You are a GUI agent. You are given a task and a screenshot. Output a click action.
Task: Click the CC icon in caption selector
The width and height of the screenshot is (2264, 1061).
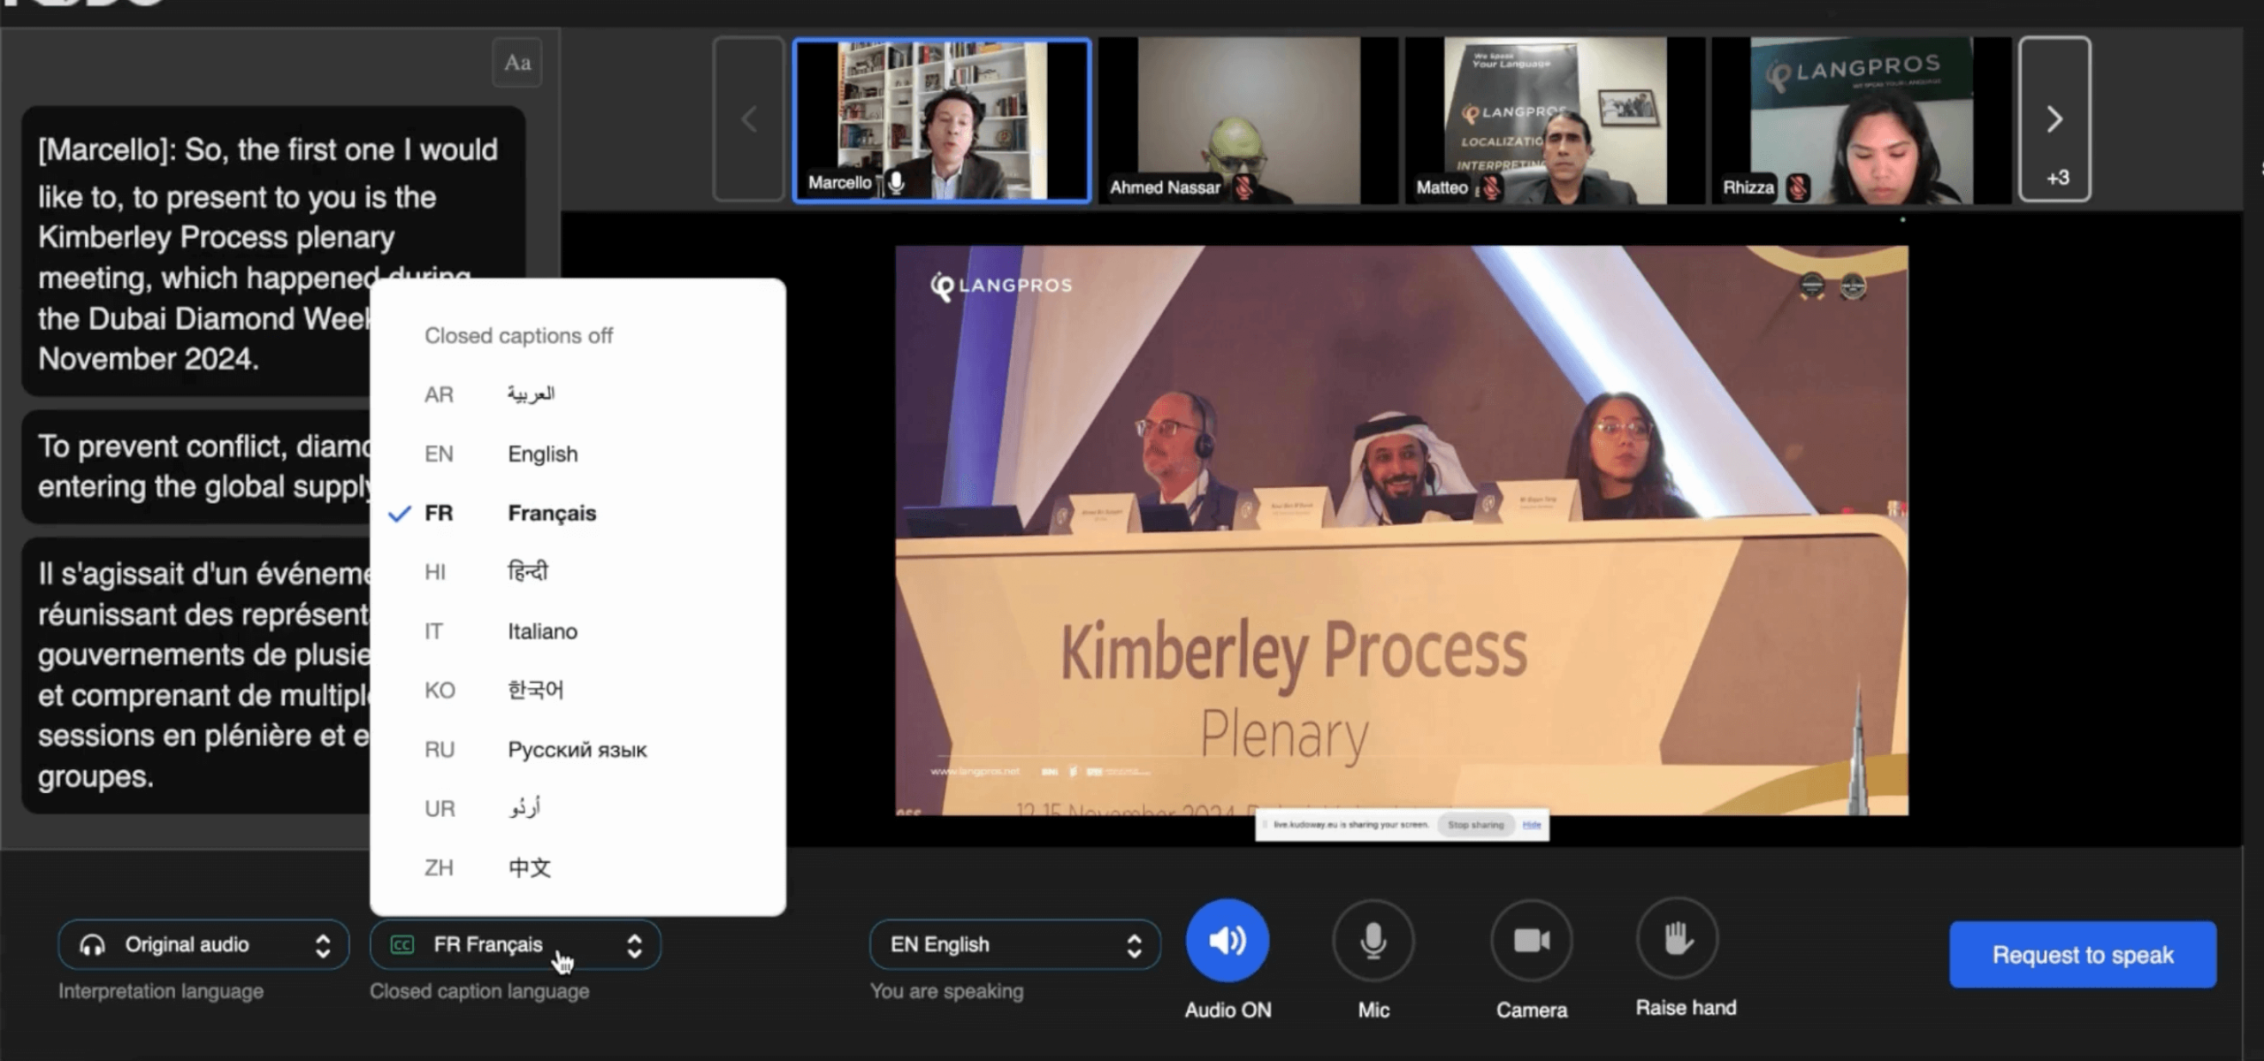coord(402,945)
